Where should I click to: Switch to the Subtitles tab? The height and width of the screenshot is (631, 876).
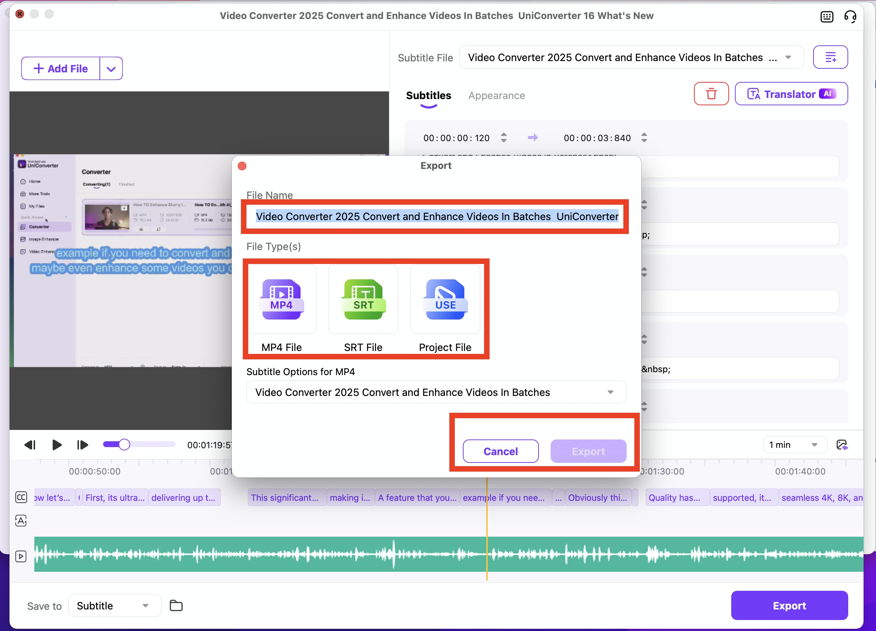click(x=428, y=95)
